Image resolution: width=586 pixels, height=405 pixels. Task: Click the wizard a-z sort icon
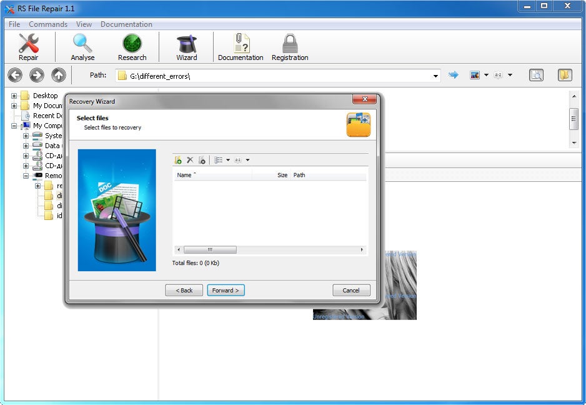[238, 160]
